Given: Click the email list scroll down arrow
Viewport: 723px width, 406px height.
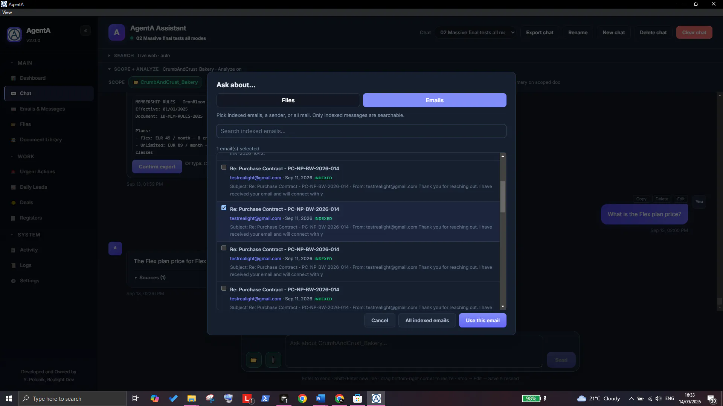Looking at the screenshot, I should click(x=503, y=307).
